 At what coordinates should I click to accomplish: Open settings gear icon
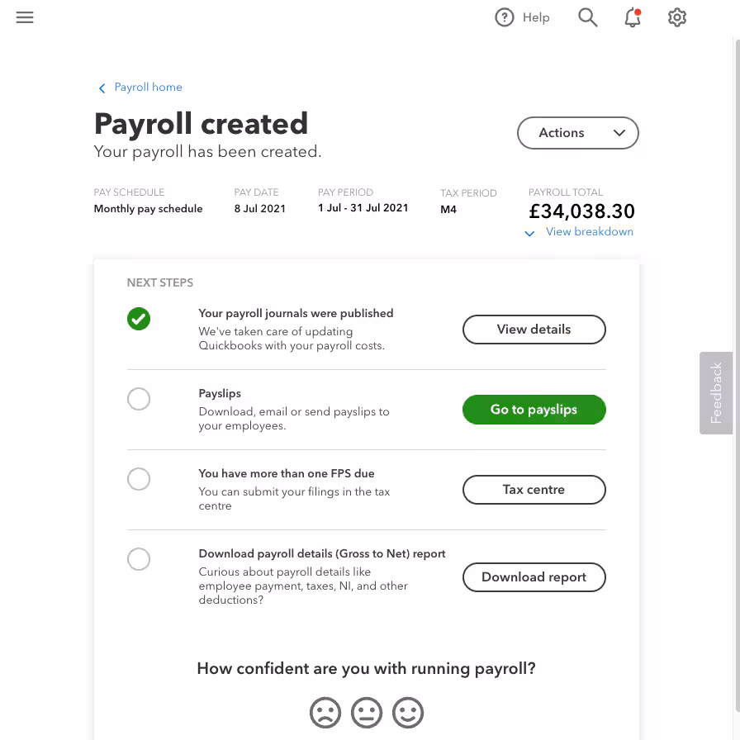point(676,17)
